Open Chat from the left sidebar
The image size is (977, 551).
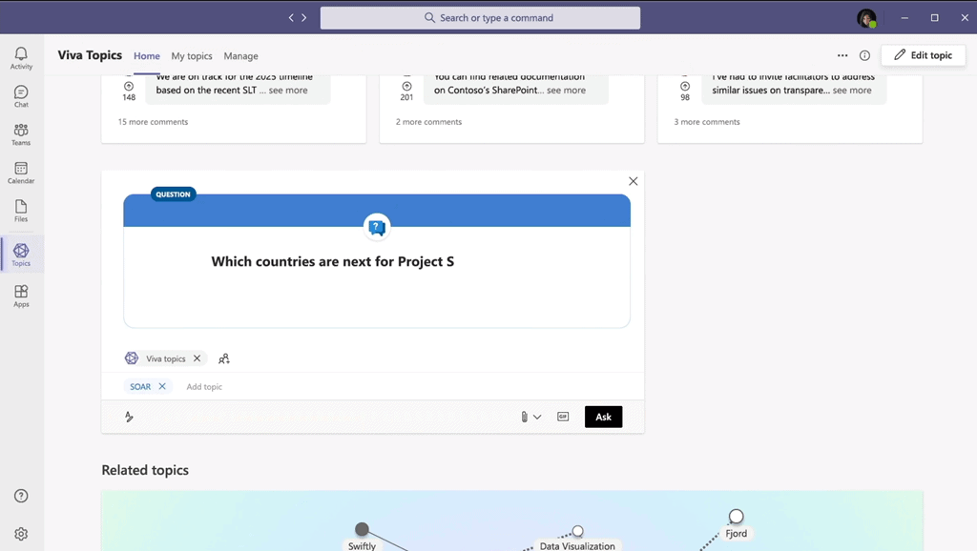pos(21,96)
